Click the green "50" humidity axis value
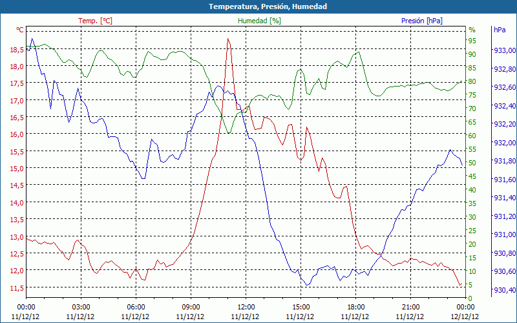This screenshot has height=323, width=517. point(472,163)
